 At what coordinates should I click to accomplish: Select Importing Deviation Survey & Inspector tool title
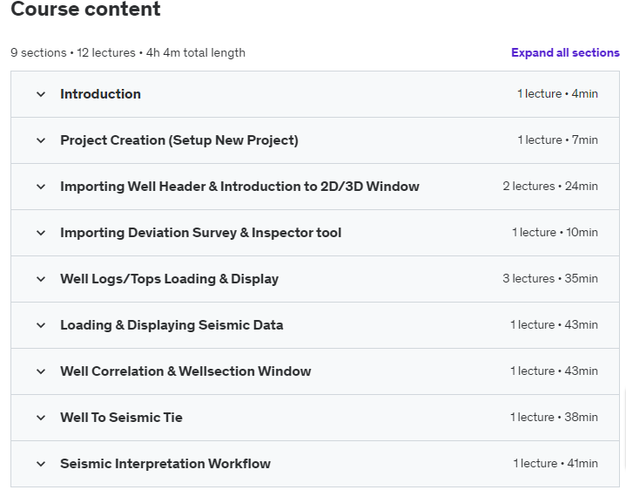[x=201, y=233]
